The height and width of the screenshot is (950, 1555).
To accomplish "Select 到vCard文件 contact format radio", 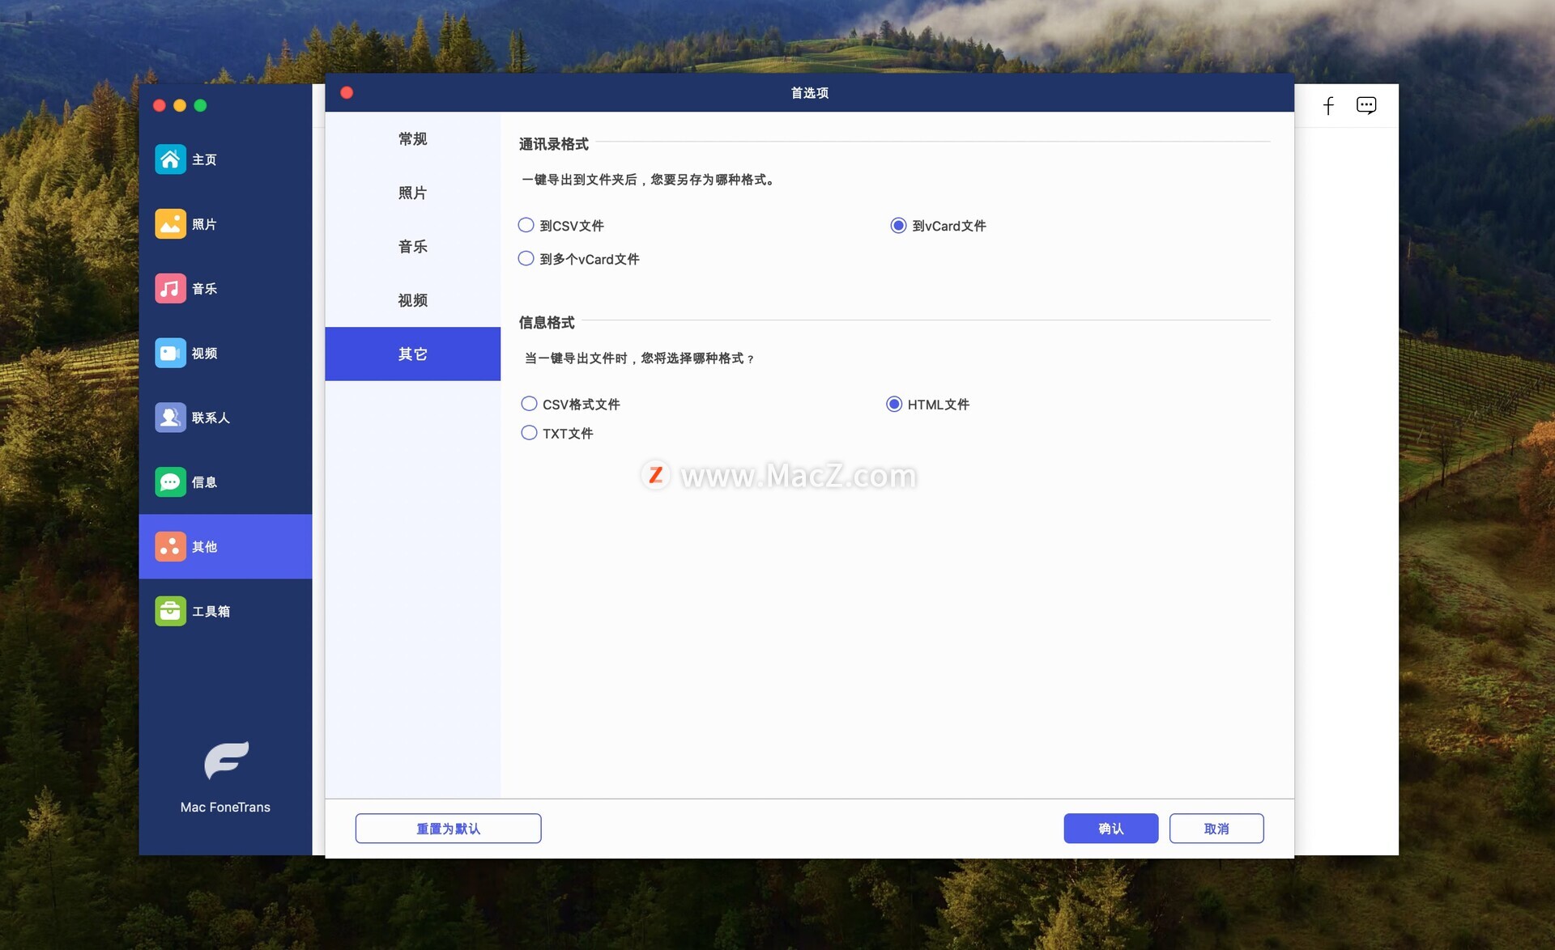I will 898,225.
